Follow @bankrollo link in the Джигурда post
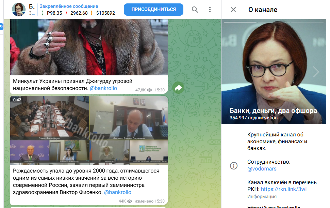This screenshot has height=208, width=330. coord(103,88)
